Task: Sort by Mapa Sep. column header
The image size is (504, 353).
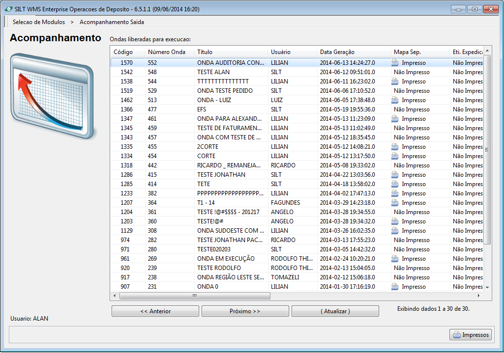Action: [420, 52]
